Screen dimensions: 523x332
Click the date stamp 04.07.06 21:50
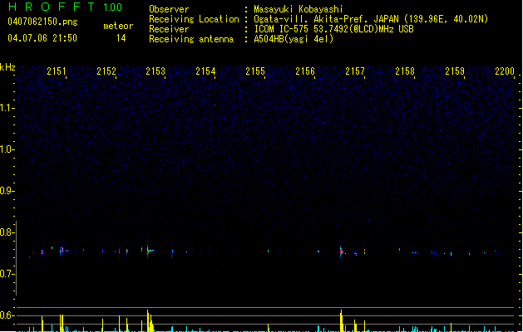[42, 38]
